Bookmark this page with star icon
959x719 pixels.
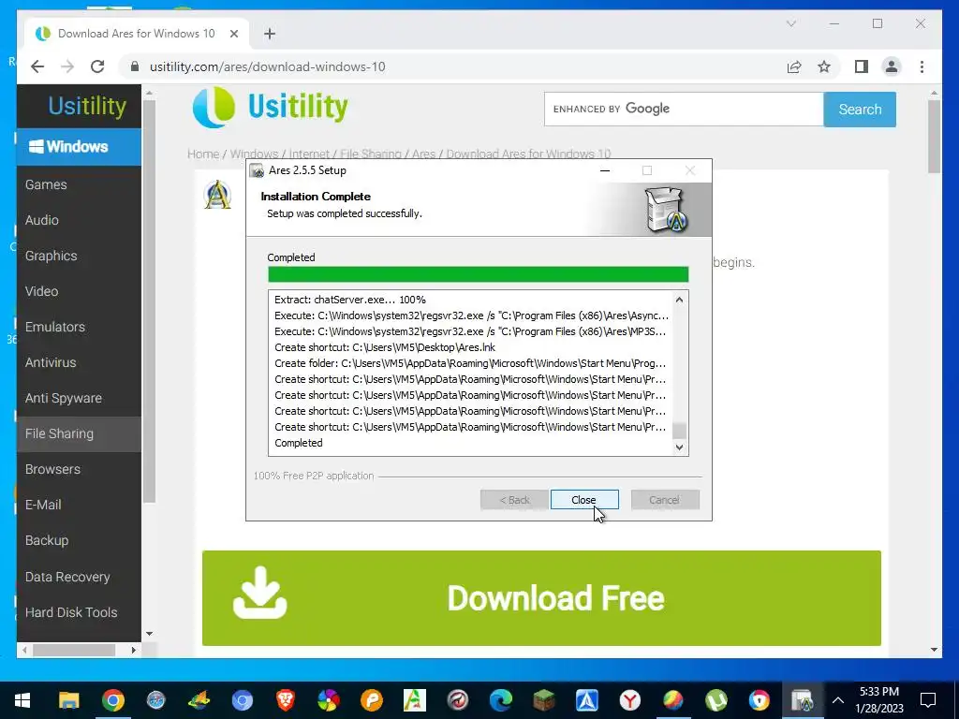pos(824,66)
